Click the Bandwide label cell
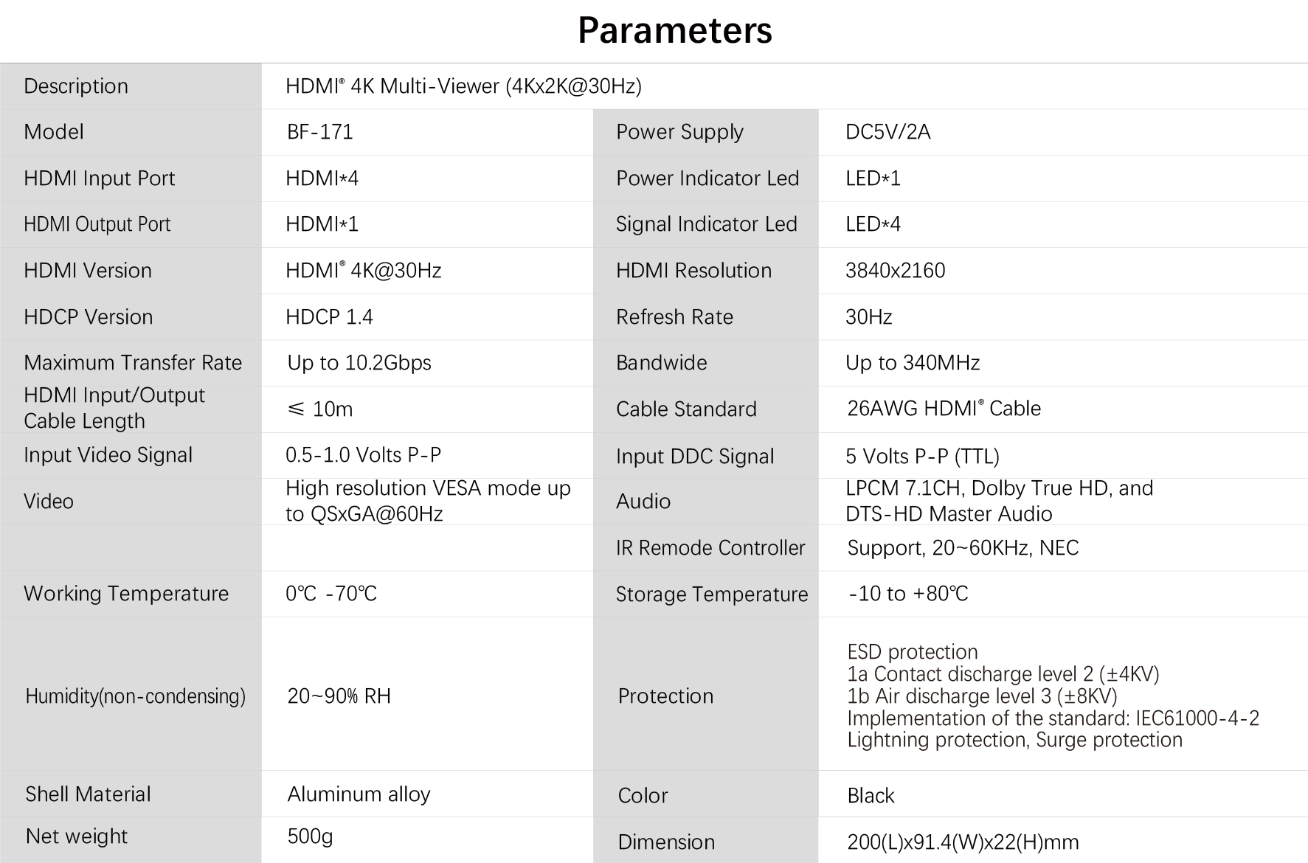The height and width of the screenshot is (863, 1308). tap(706, 363)
